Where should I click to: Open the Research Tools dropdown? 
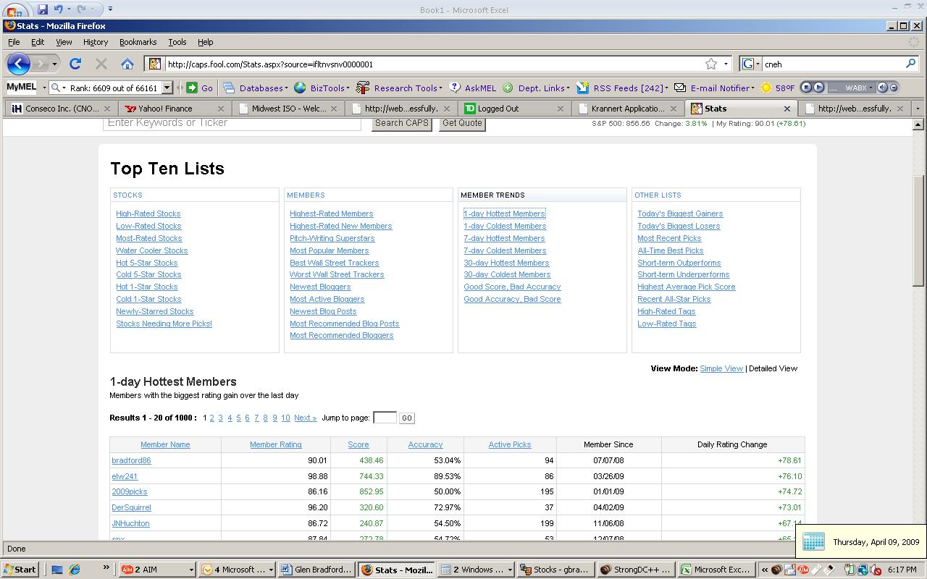pos(400,88)
